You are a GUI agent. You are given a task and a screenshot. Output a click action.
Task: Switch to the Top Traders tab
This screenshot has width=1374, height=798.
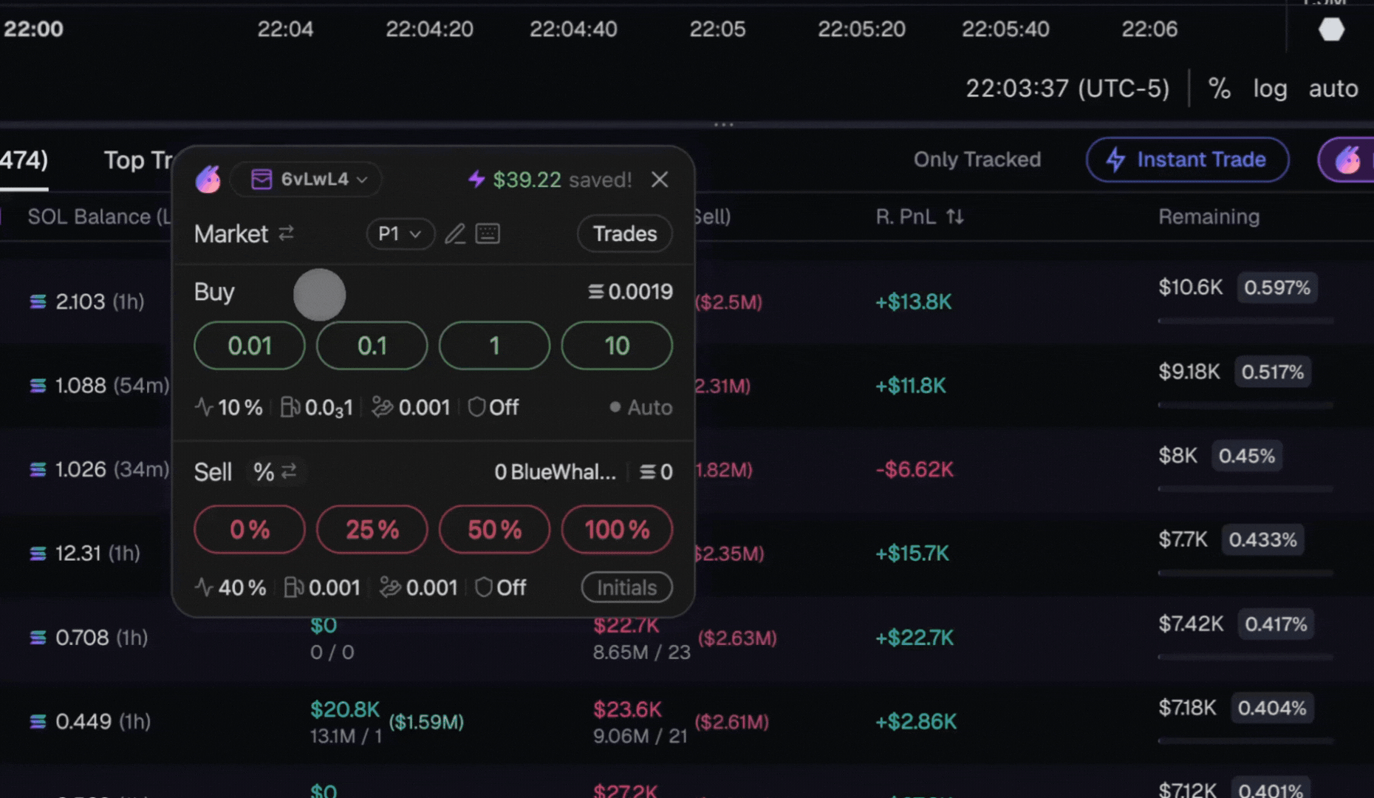pos(137,160)
